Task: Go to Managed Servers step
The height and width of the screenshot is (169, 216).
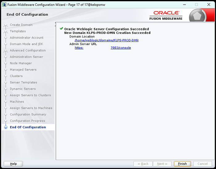Action: click(x=23, y=70)
